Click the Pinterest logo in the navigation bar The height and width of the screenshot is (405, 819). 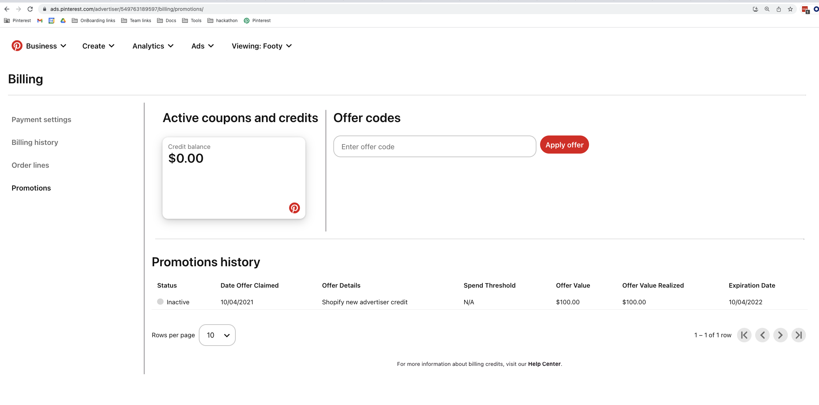pos(17,46)
